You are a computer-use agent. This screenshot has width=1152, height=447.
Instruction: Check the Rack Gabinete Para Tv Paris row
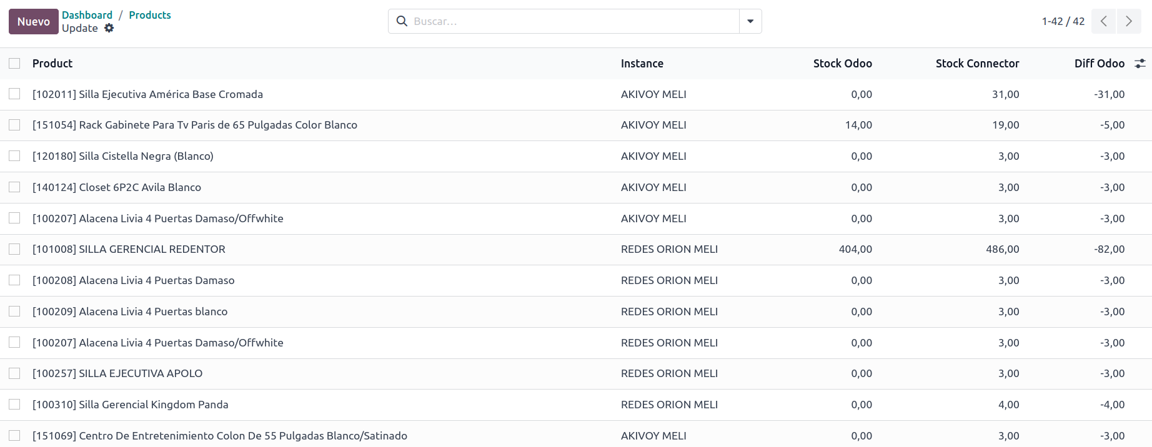[x=14, y=125]
